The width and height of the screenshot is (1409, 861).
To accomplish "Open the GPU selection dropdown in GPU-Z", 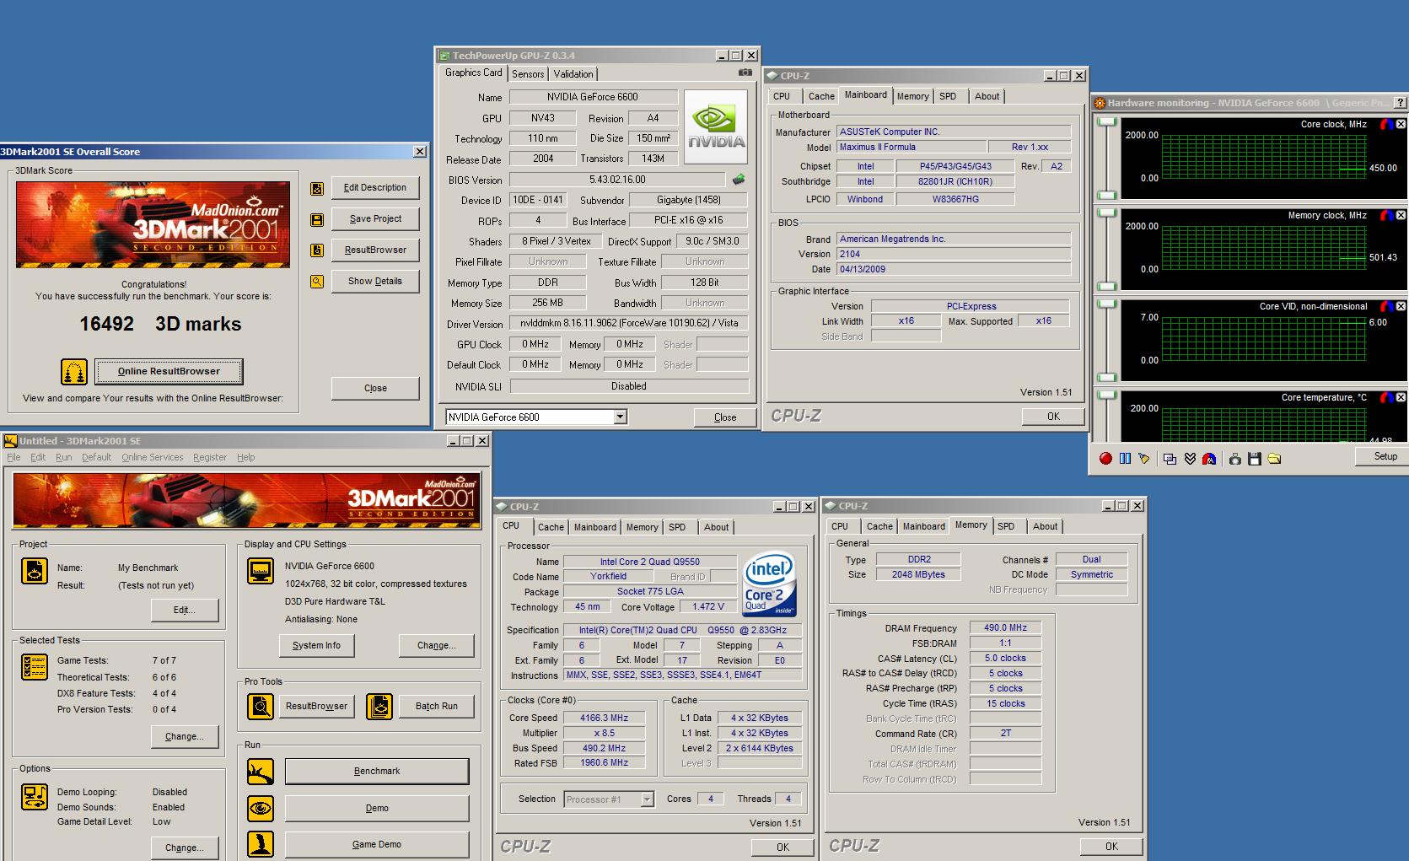I will click(620, 417).
